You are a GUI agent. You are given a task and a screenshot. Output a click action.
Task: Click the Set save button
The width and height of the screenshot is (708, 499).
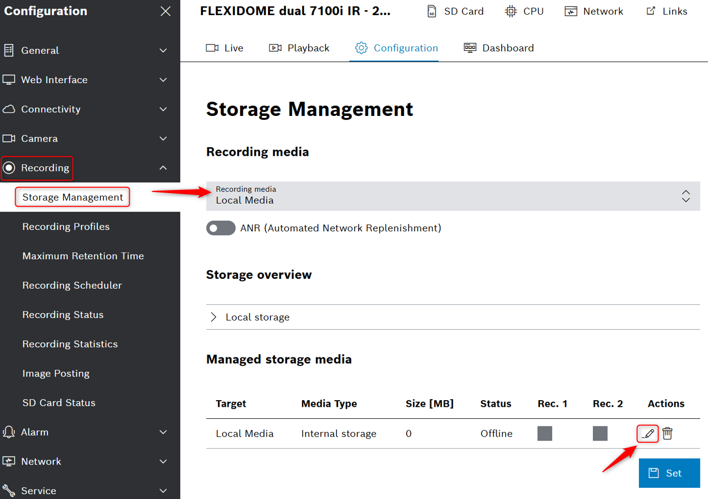tap(669, 473)
